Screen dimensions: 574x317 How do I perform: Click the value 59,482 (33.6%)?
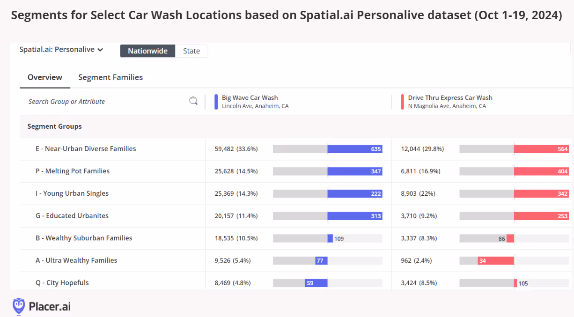[x=236, y=149]
